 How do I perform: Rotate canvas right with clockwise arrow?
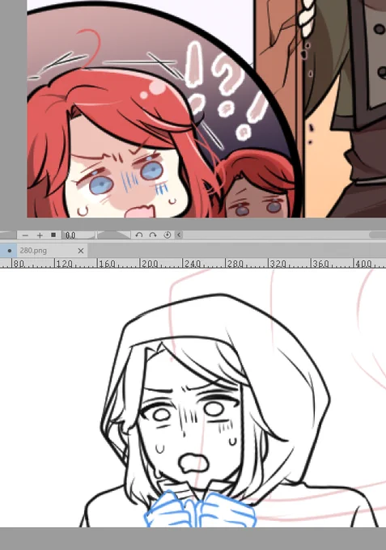click(153, 235)
